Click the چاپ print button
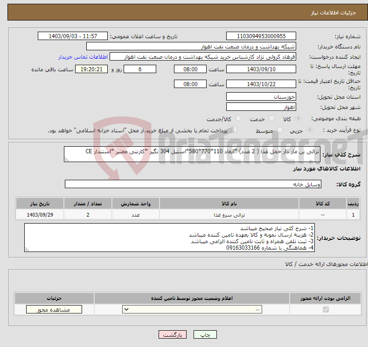The width and height of the screenshot is (368, 347). pyautogui.click(x=205, y=335)
